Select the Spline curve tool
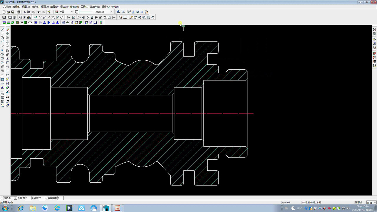The height and width of the screenshot is (212, 377). click(2, 46)
